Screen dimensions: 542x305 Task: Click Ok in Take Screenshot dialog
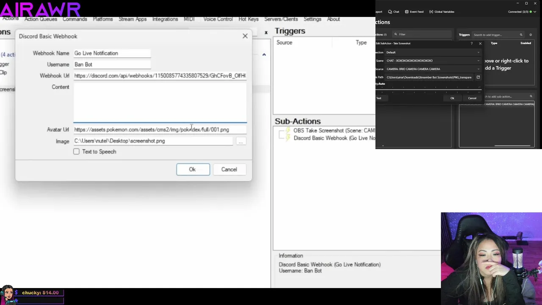point(452,98)
